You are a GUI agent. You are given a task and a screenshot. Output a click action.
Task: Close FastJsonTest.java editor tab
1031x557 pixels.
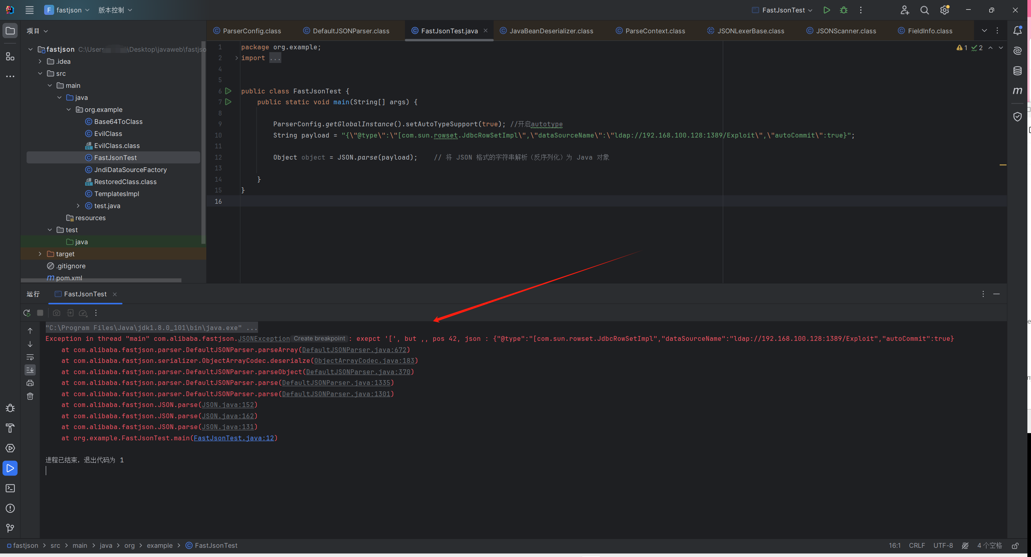pos(486,30)
